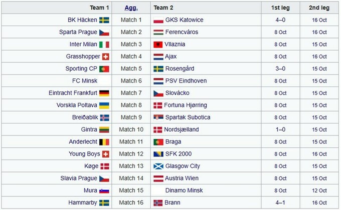Viewport: 341px width, 210px height.
Task: Click the Fortuna Hjørring link
Action: 186,105
